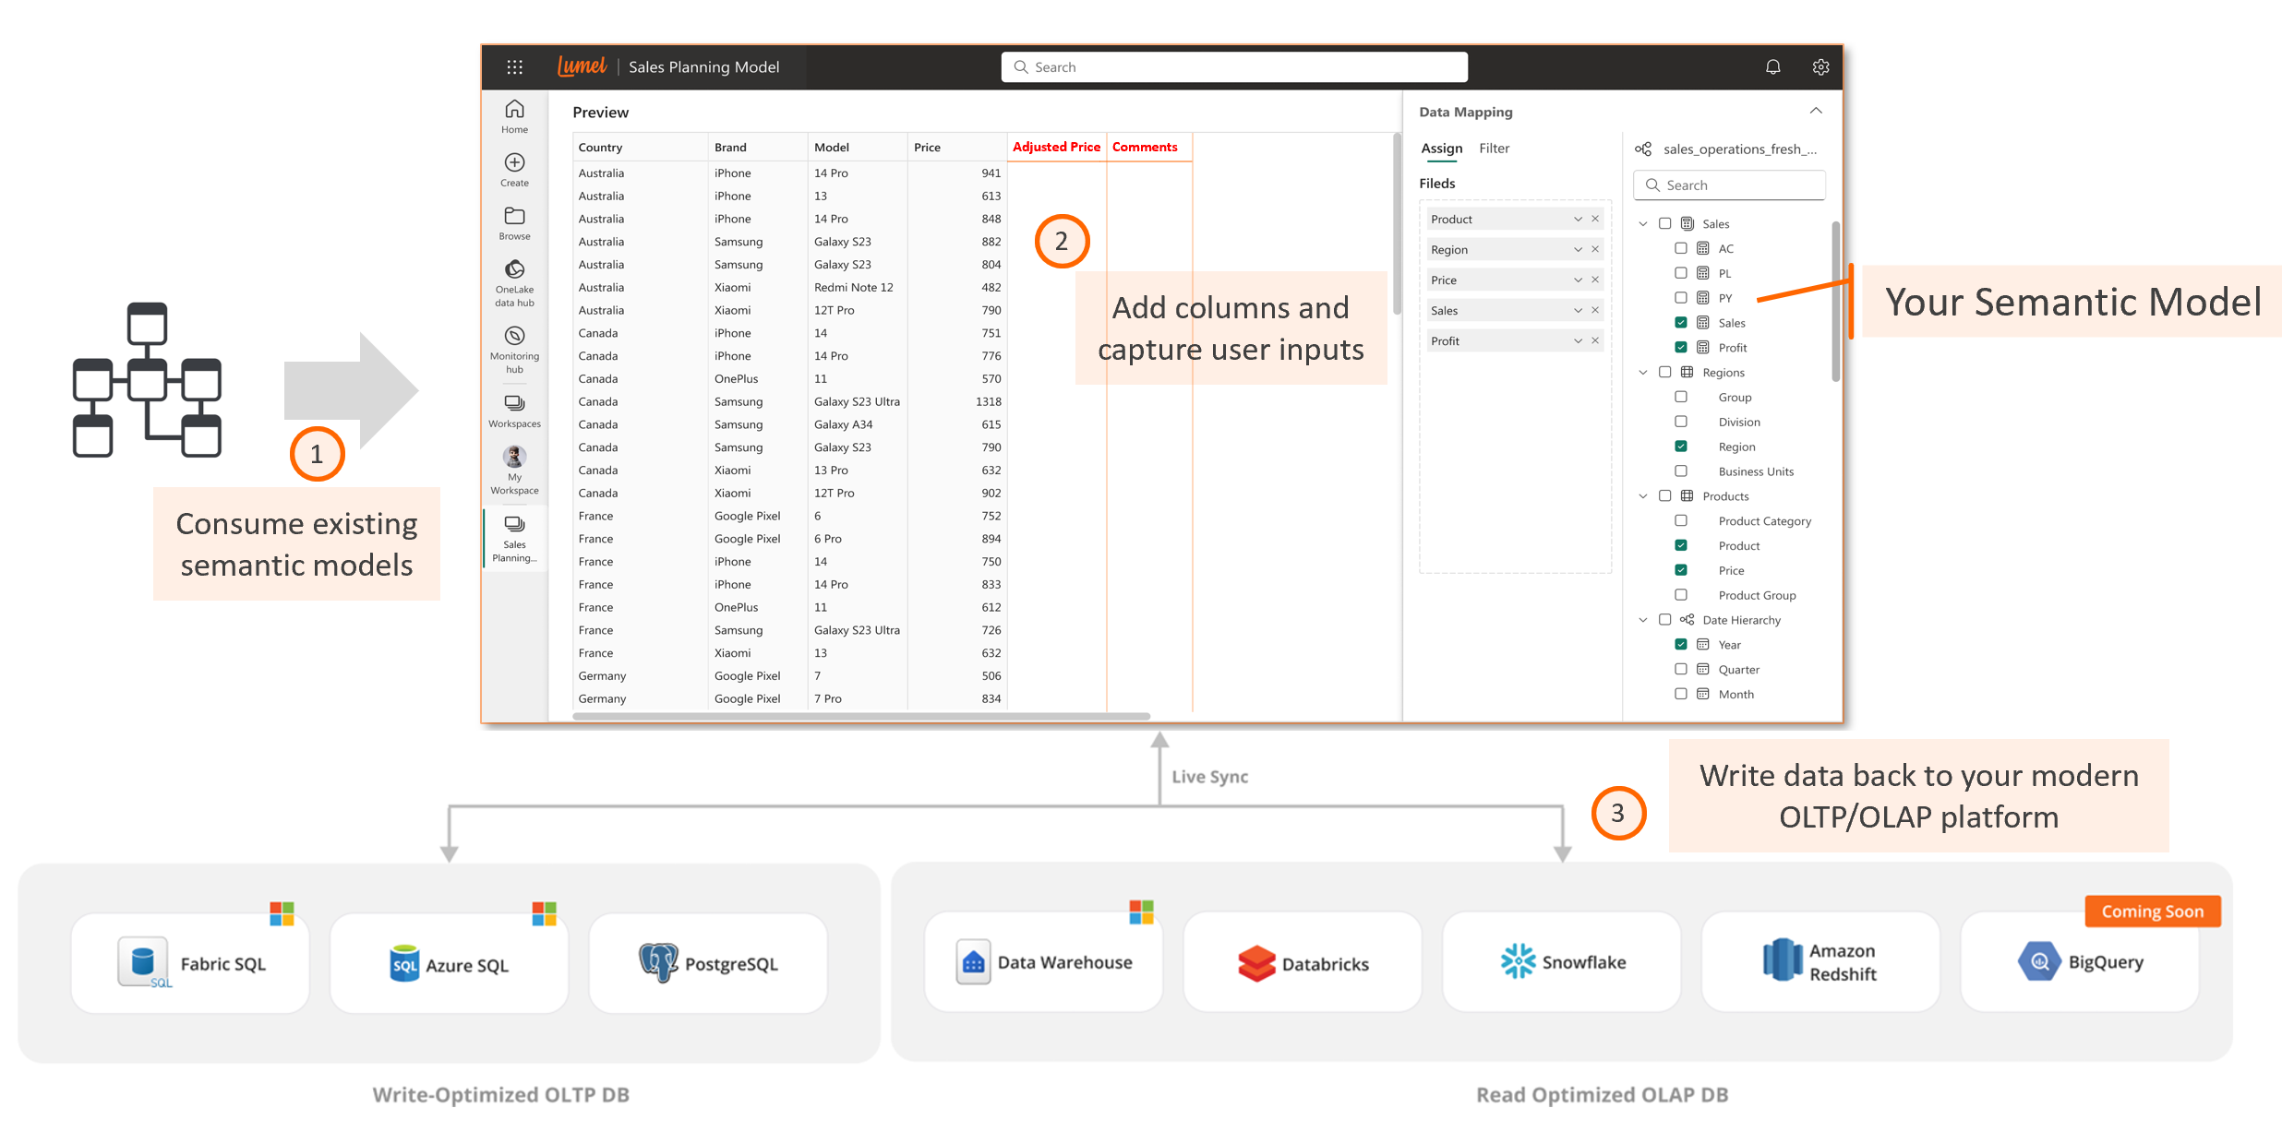Viewport: 2282px width, 1132px height.
Task: Remove the Price field mapping
Action: click(1595, 280)
